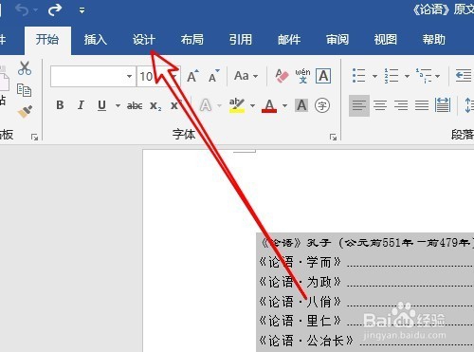Image resolution: width=474 pixels, height=352 pixels.
Task: Expand underline style dropdown arrow
Action: (118, 105)
